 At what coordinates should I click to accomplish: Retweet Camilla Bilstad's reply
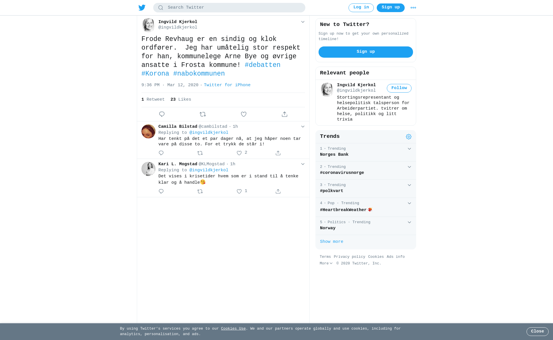[200, 153]
